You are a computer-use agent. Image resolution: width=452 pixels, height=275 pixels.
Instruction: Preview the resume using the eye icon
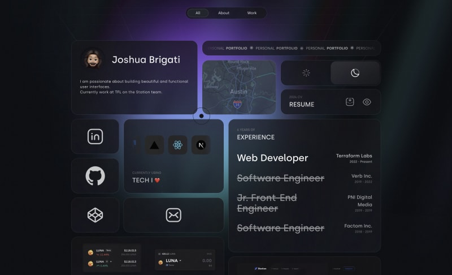click(x=367, y=102)
